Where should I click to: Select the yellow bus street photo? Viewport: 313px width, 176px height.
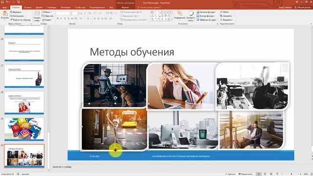114,129
